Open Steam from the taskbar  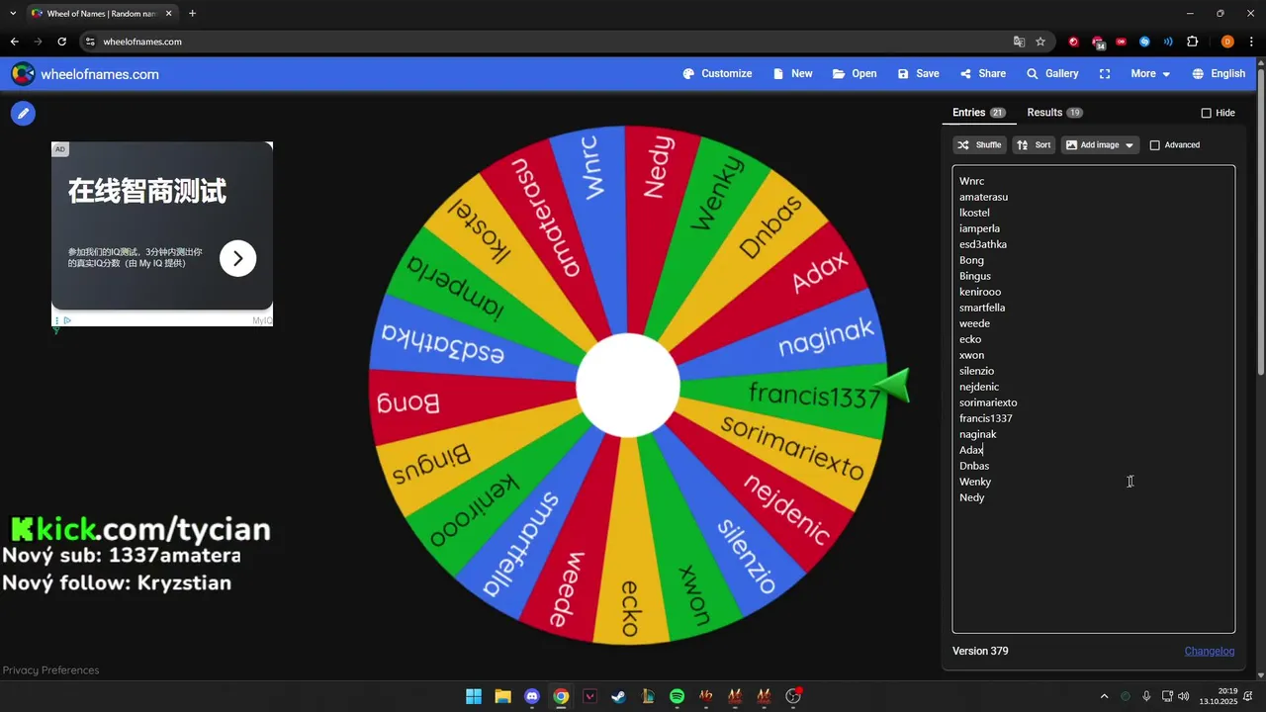click(x=618, y=696)
